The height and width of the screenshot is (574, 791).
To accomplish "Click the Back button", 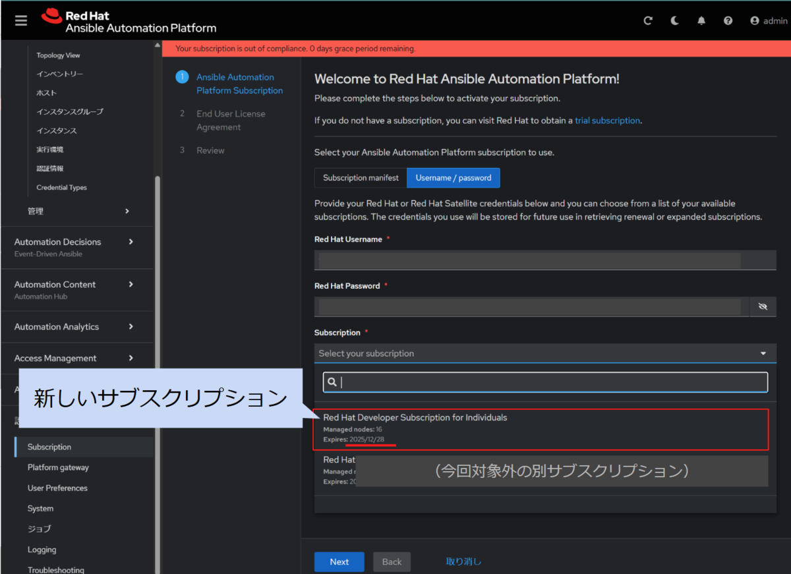I will click(x=392, y=561).
